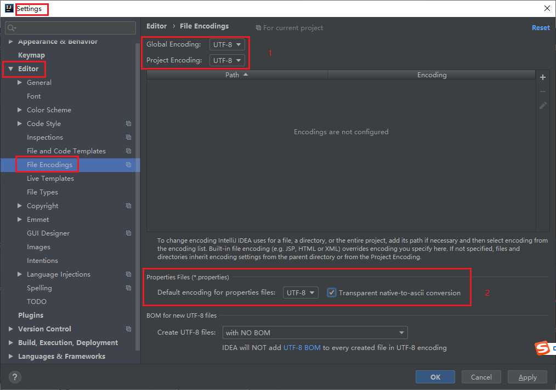Click the For current project icon
Image resolution: width=556 pixels, height=390 pixels.
[258, 27]
